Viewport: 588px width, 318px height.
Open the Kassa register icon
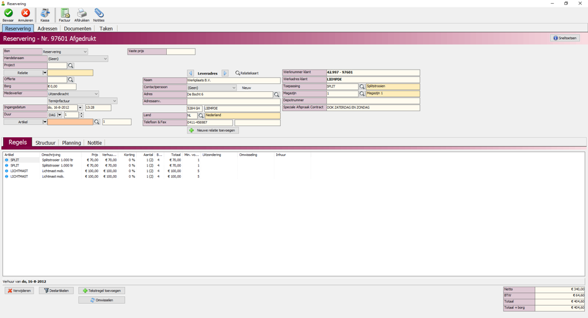(45, 13)
